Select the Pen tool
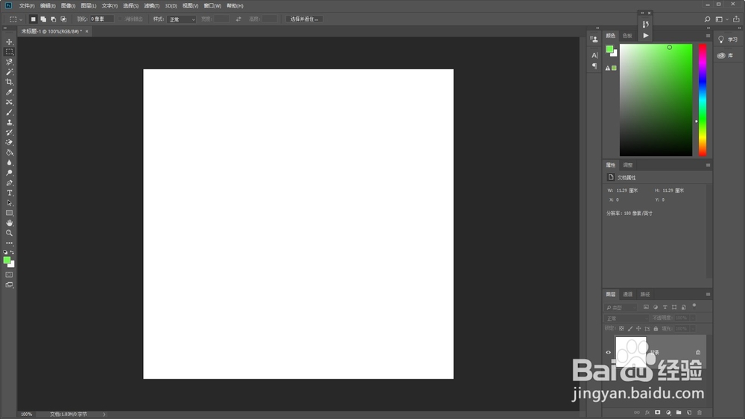The height and width of the screenshot is (419, 745). pyautogui.click(x=9, y=182)
